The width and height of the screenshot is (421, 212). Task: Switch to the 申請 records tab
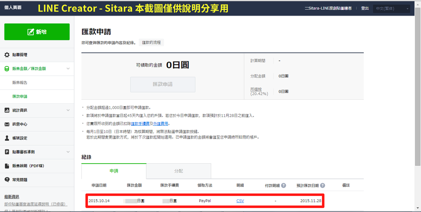[x=114, y=171]
